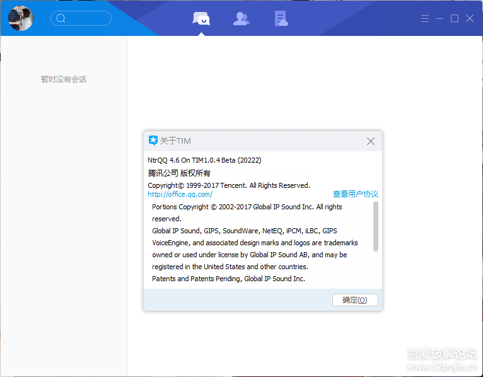Close the 关于TIM dialog

click(371, 141)
